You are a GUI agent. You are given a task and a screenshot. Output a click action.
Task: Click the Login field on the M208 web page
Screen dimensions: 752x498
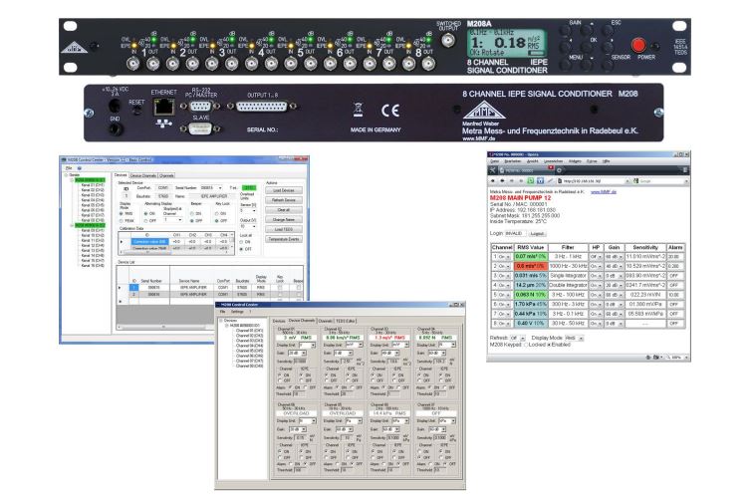[x=516, y=234]
